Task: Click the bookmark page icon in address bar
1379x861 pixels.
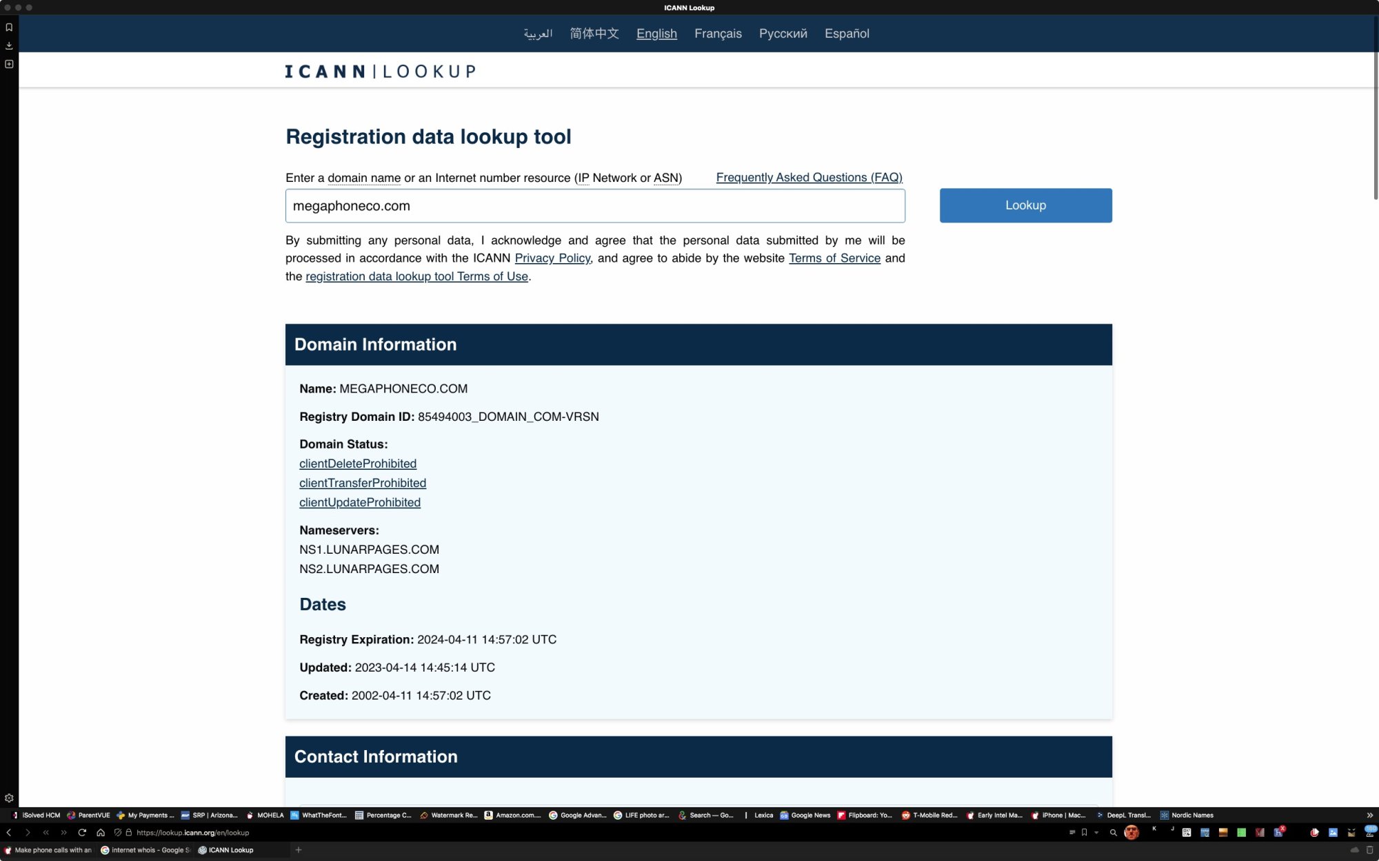Action: coord(1084,832)
